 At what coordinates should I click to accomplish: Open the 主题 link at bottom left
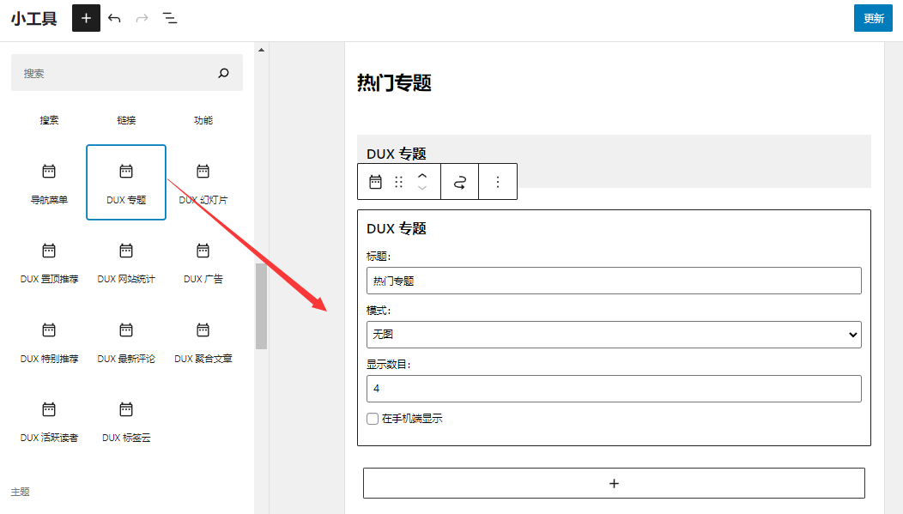tap(20, 491)
